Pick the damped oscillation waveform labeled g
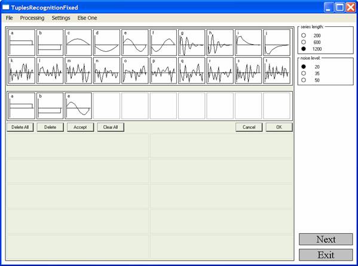358x266 pixels. tap(192, 42)
